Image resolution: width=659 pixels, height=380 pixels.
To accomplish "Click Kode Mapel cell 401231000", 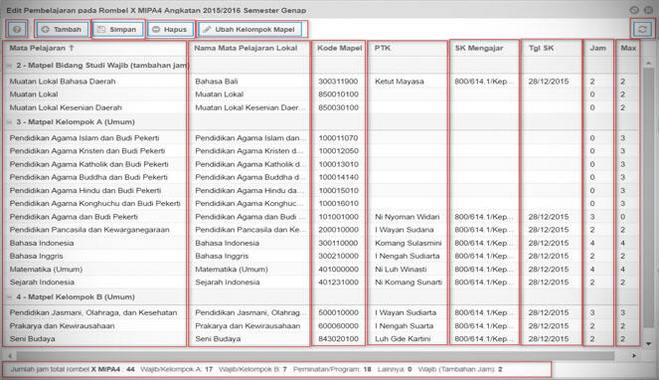I will click(338, 283).
